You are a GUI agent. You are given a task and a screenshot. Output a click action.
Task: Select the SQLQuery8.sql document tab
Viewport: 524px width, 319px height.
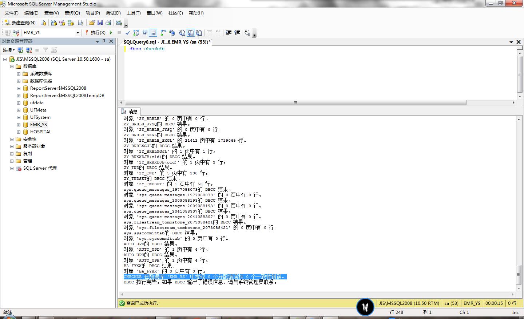coord(167,42)
